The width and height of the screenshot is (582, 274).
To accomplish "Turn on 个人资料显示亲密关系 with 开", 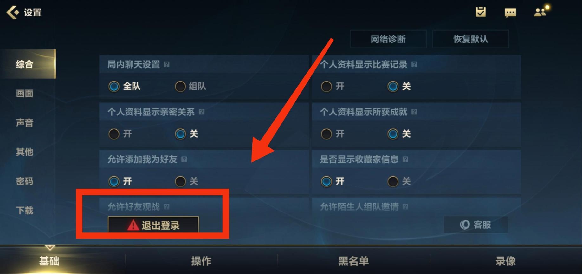I will [x=120, y=134].
